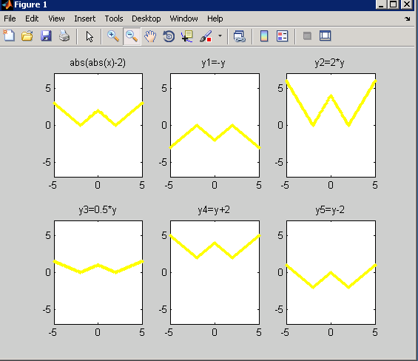Click the MATLAB logo in the title bar
The height and width of the screenshot is (361, 418).
coord(7,4)
